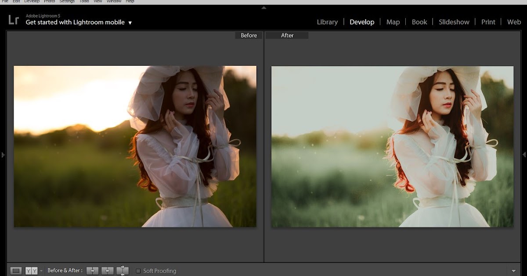The height and width of the screenshot is (276, 527).
Task: Open Before/After view layout dropdown arrow
Action: 41,271
